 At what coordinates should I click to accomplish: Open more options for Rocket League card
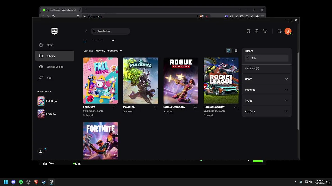(236, 107)
